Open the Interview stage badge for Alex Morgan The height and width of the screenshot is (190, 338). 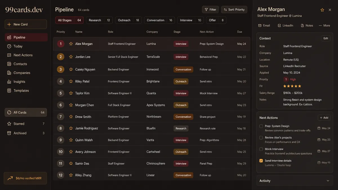coord(181,44)
